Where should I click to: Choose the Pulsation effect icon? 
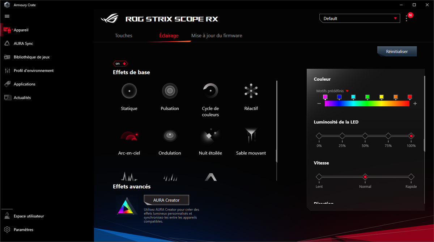(x=170, y=90)
